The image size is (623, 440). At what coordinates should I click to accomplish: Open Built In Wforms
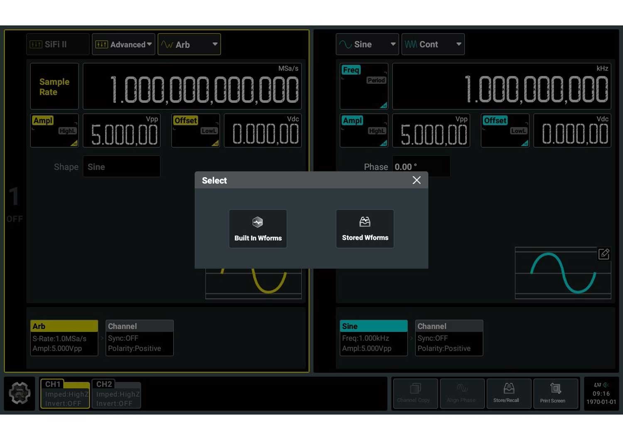coord(258,229)
